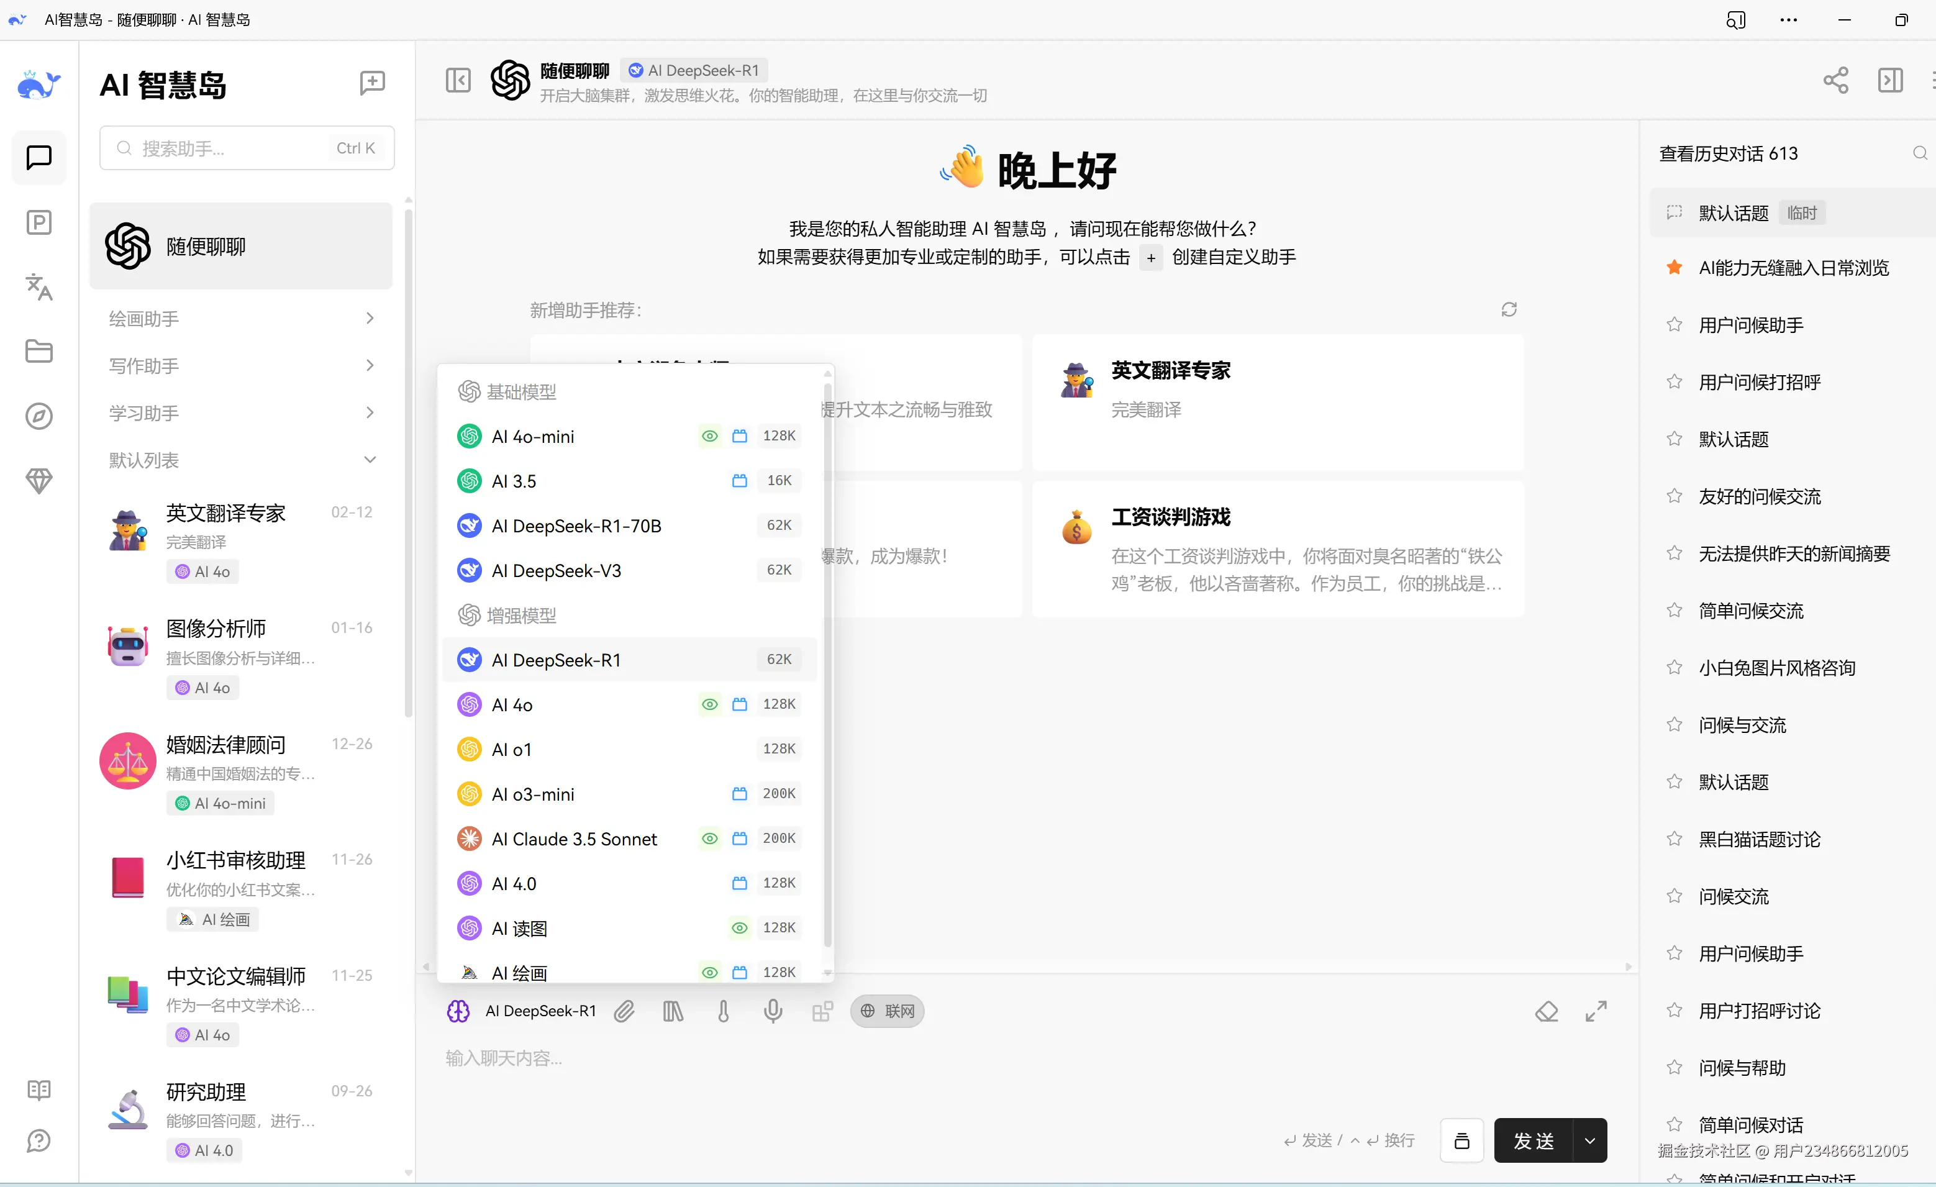Expand the 绘画助手 category

370,318
